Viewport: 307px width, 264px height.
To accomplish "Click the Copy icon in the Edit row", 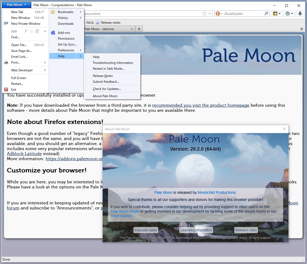I will (x=32, y=31).
